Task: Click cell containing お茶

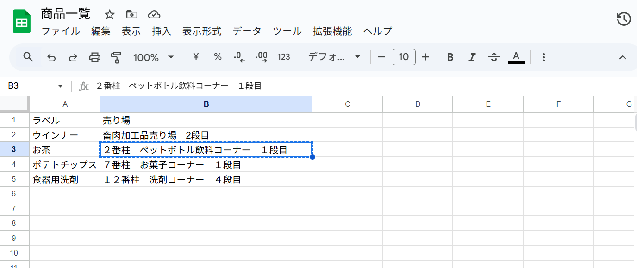Action: [x=65, y=150]
